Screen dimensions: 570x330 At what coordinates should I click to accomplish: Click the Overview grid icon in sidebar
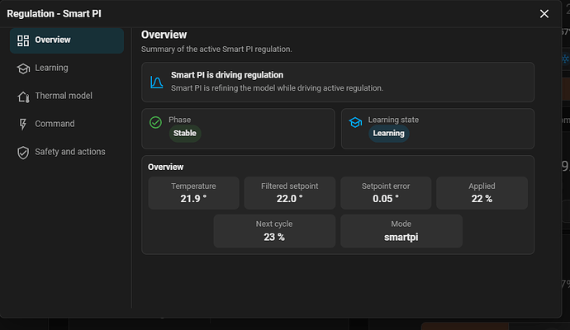(23, 40)
